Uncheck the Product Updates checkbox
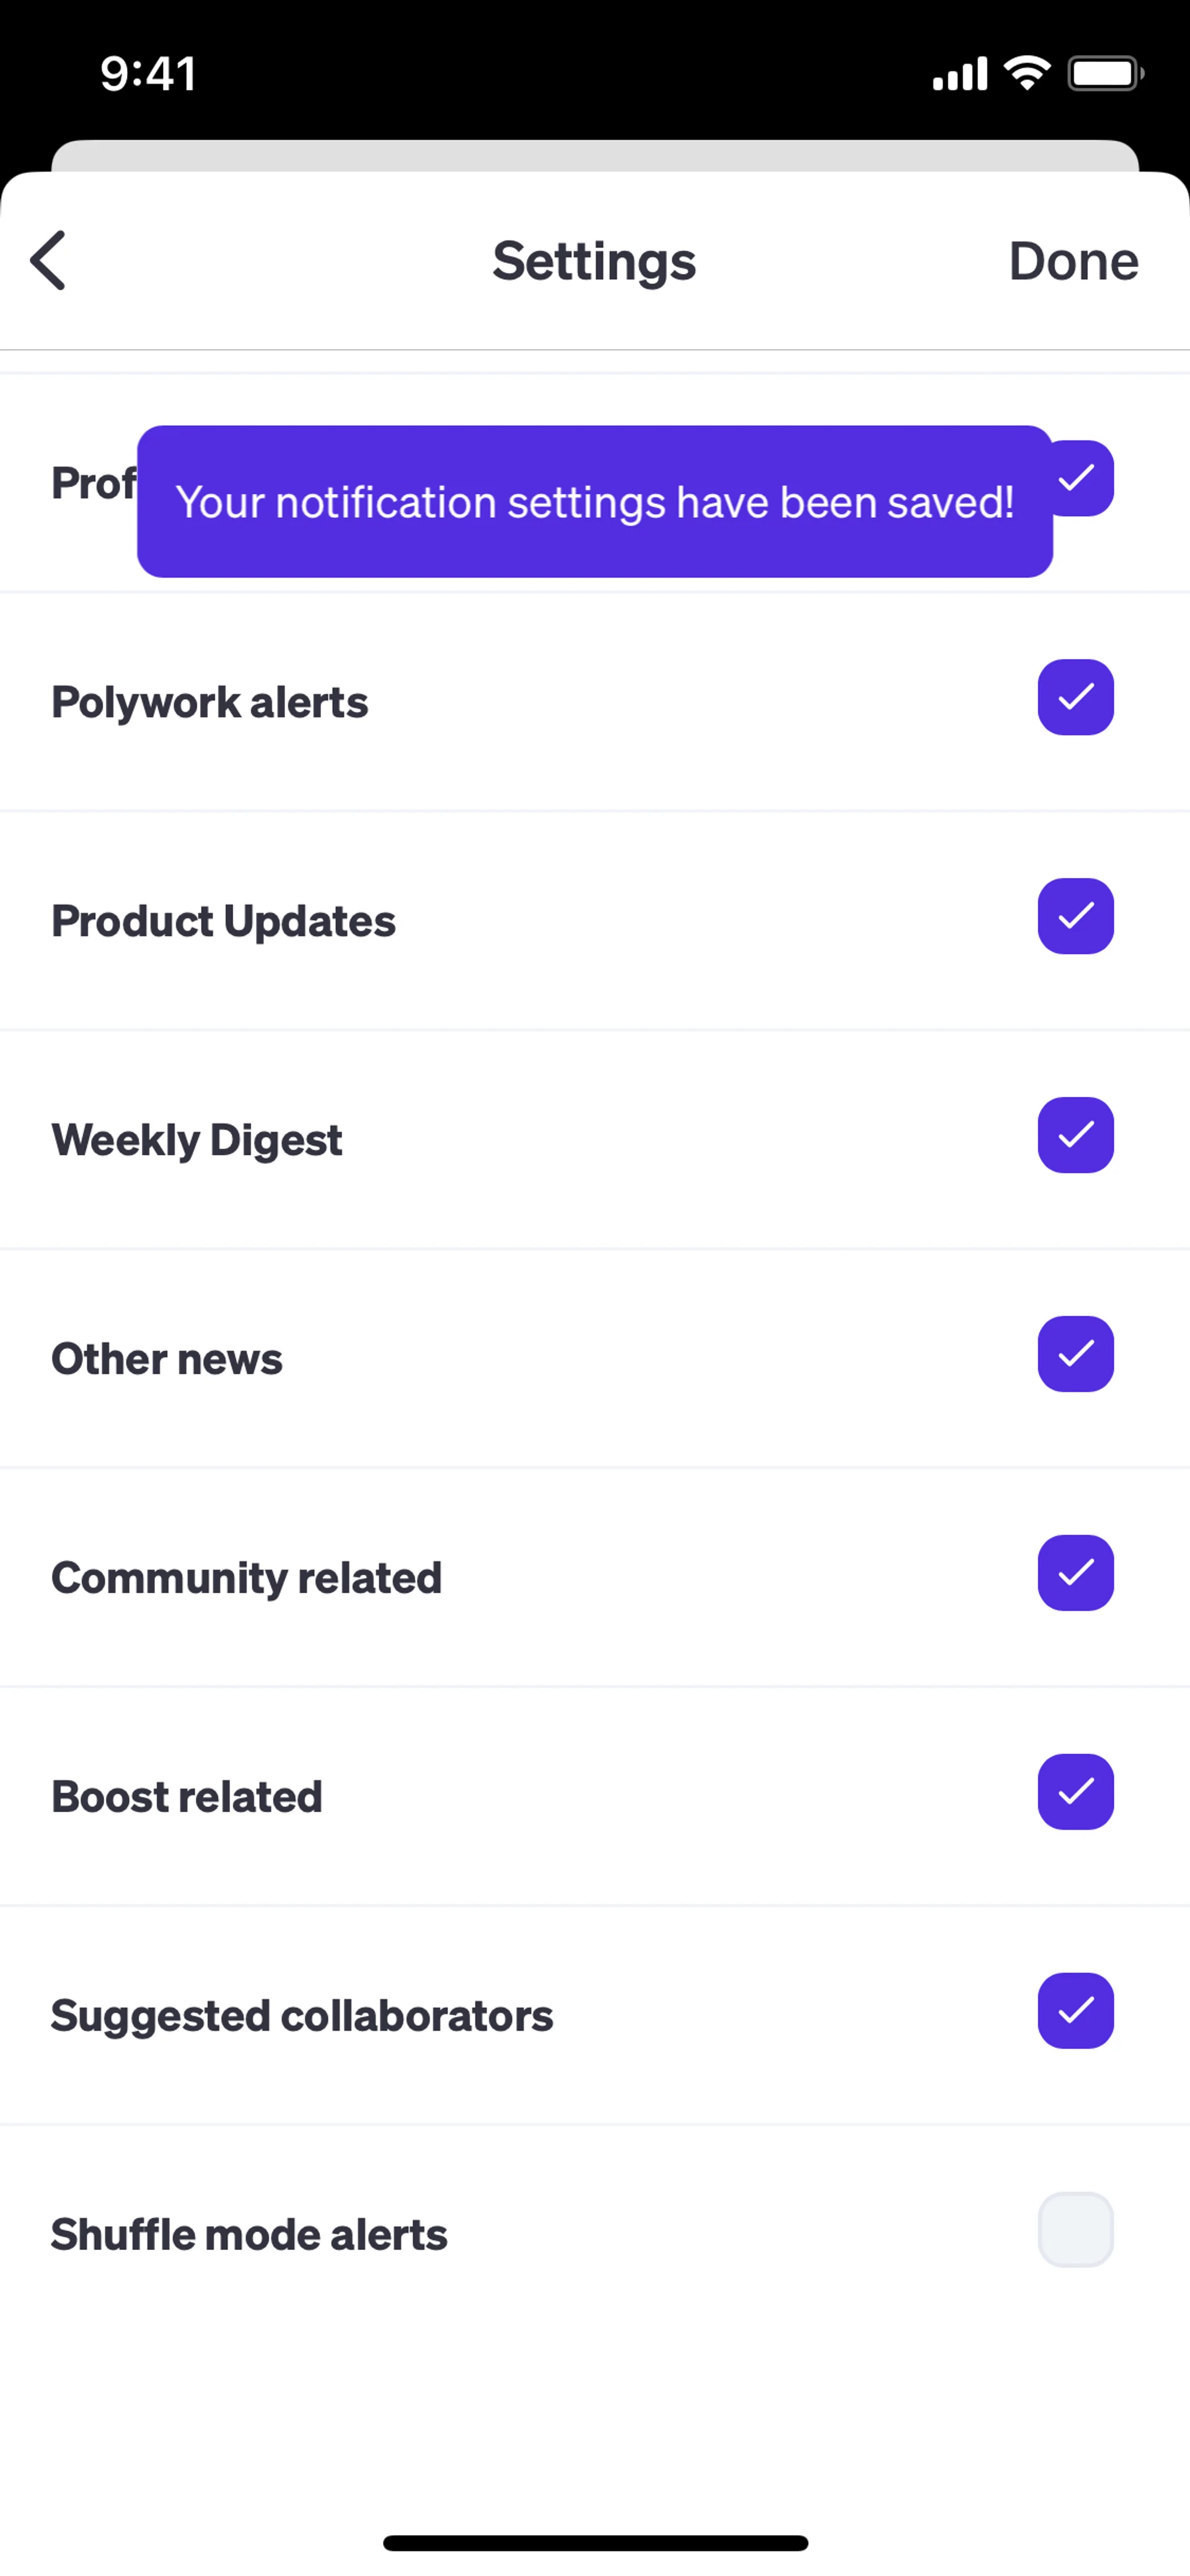This screenshot has width=1190, height=2576. 1075,917
